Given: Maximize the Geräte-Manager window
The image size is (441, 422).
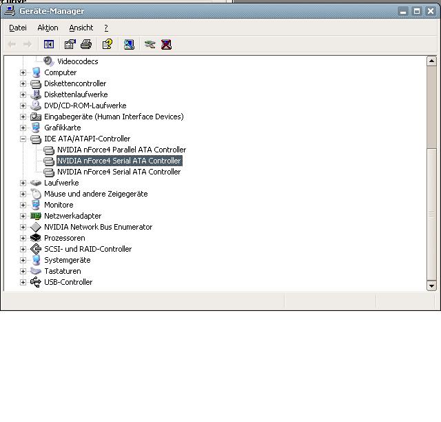Looking at the screenshot, I should tap(417, 11).
